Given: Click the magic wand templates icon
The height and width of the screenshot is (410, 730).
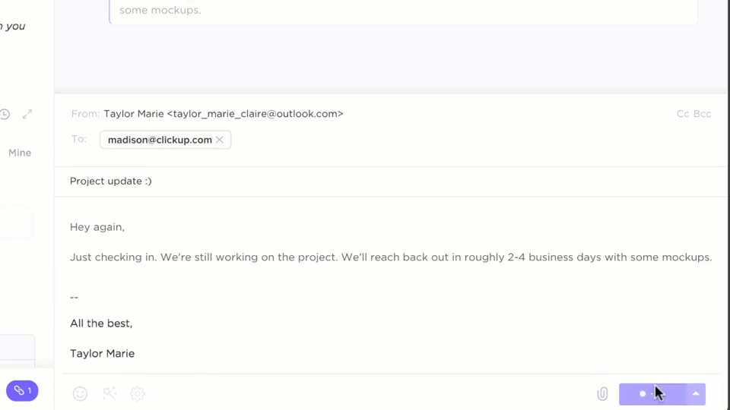Looking at the screenshot, I should click(x=109, y=394).
